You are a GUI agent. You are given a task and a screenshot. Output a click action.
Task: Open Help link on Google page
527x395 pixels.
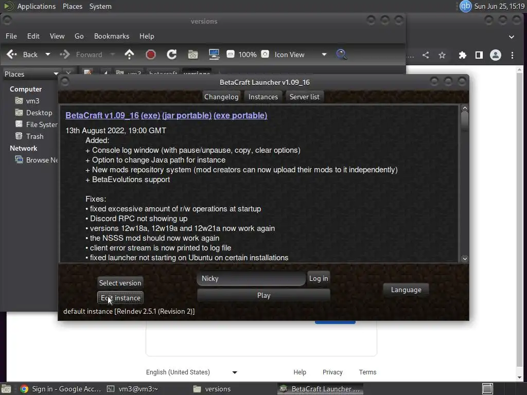pos(300,372)
